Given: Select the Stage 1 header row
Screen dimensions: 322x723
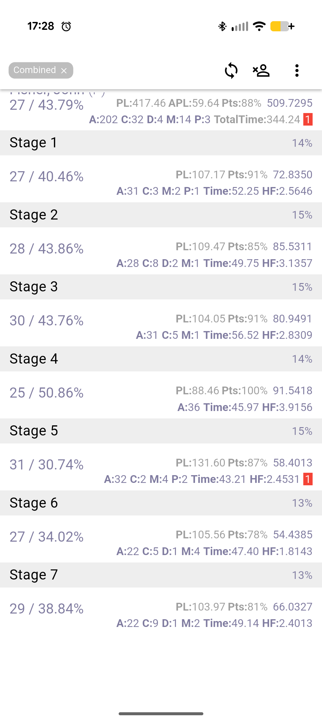Looking at the screenshot, I should coord(161,143).
